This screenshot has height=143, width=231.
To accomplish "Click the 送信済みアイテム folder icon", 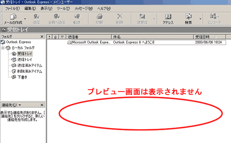I will pyautogui.click(x=14, y=66).
